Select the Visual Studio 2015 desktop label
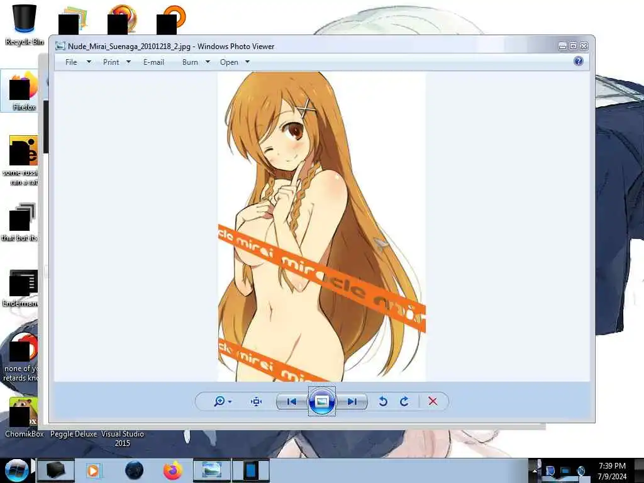 point(123,438)
